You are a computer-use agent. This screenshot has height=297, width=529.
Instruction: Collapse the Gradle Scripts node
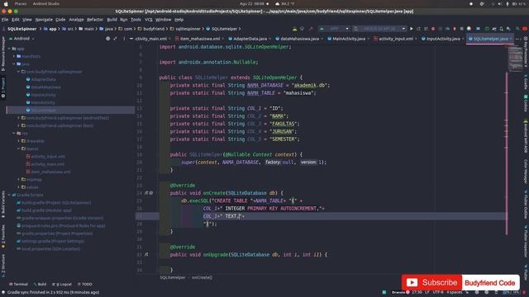coord(9,195)
